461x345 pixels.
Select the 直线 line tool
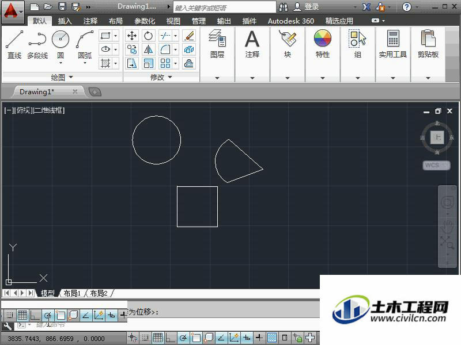14,45
